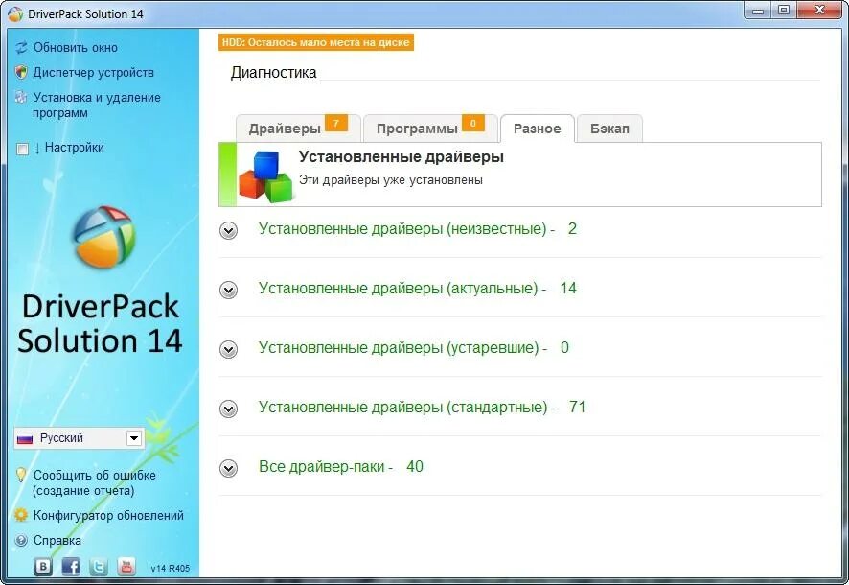Expand the актуальные drivers list
This screenshot has width=849, height=585.
click(x=228, y=291)
